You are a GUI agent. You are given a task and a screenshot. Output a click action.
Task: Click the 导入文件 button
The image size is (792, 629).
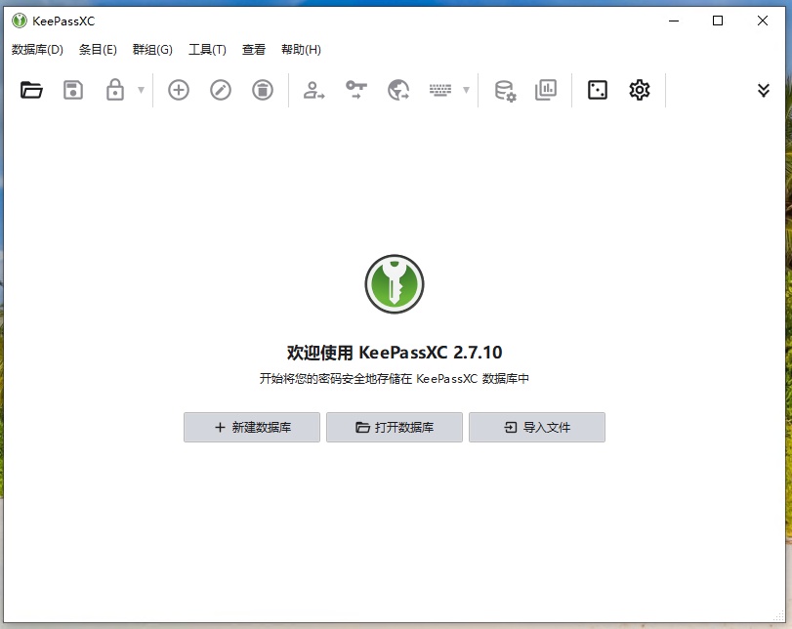[x=537, y=427]
